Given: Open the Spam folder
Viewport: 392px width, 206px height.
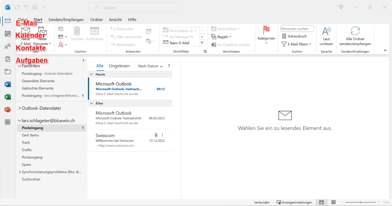Looking at the screenshot, I should [x=26, y=165].
